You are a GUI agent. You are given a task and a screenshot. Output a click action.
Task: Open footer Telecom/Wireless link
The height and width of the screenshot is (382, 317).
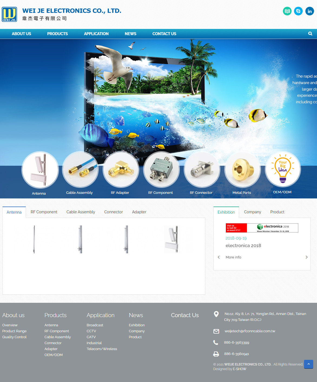102,349
